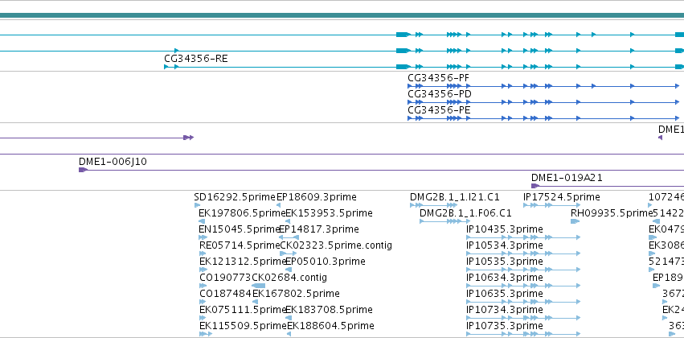The image size is (684, 338).
Task: Click the block glyph under RH09935.5prime label
Action: [575, 221]
